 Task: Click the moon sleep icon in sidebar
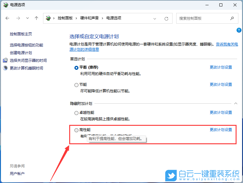5,68
